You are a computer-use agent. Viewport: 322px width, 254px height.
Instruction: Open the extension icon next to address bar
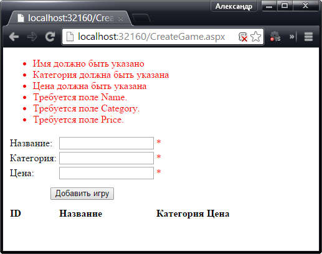tap(275, 36)
